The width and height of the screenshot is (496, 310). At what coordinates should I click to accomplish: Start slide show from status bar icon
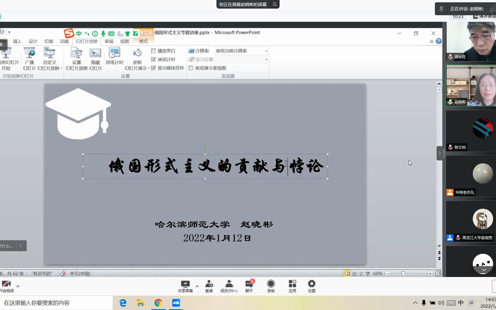[368, 274]
